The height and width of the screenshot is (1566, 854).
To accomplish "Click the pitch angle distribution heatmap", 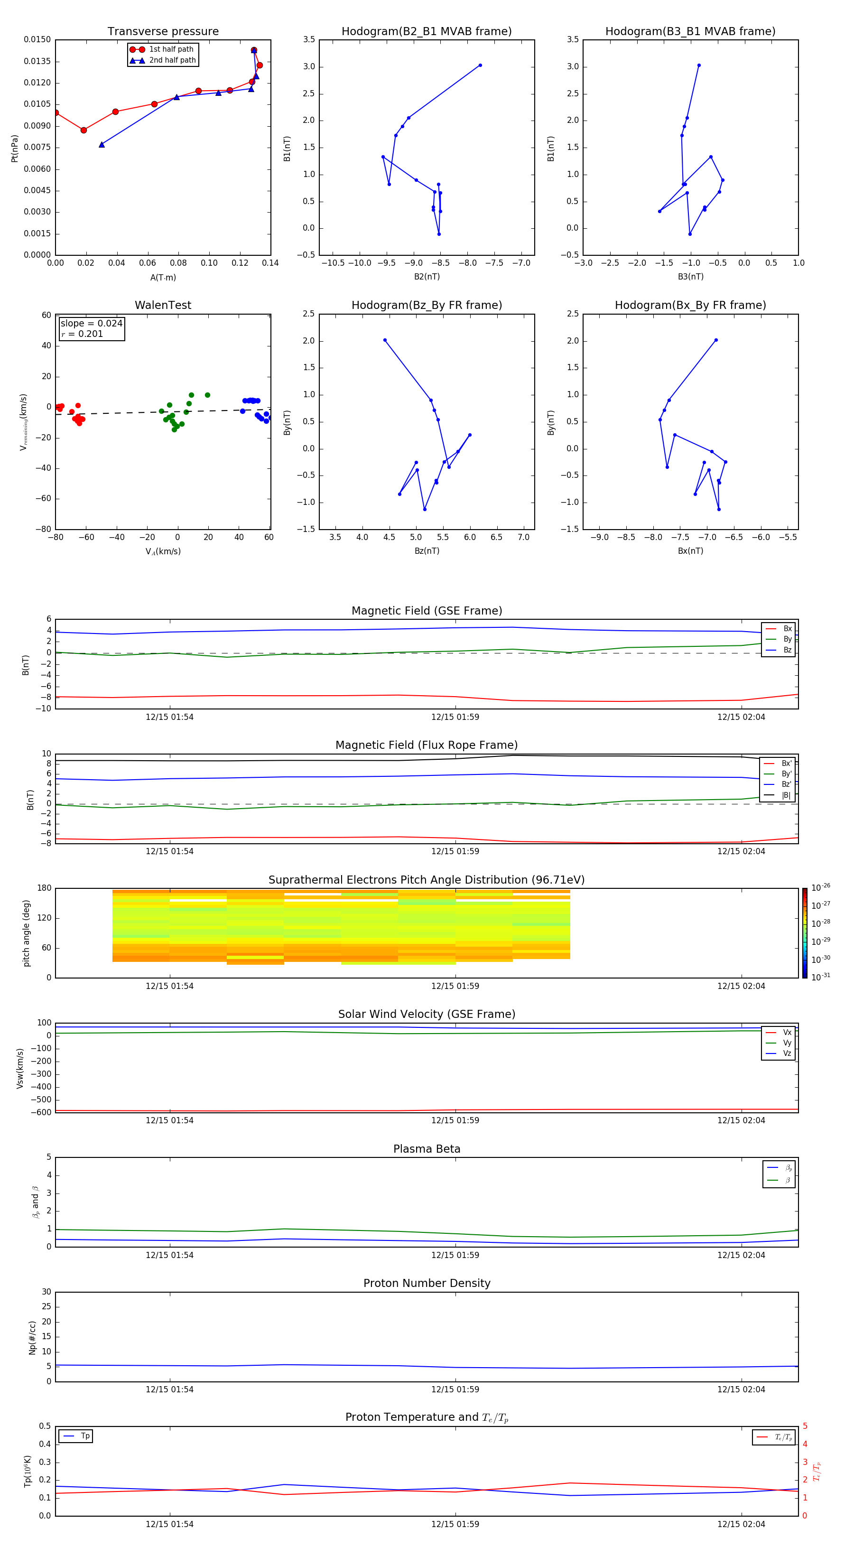I will 341,927.
